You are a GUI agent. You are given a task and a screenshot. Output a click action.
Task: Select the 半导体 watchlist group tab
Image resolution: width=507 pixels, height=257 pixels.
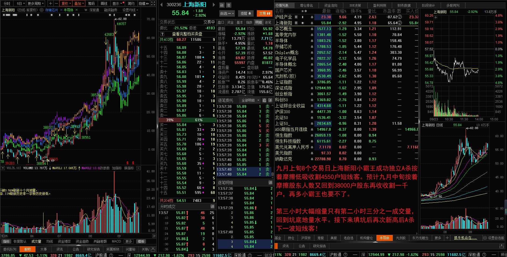pos(384,238)
